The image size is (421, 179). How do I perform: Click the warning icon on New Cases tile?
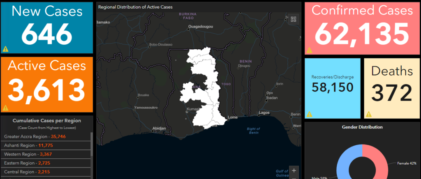5,49
